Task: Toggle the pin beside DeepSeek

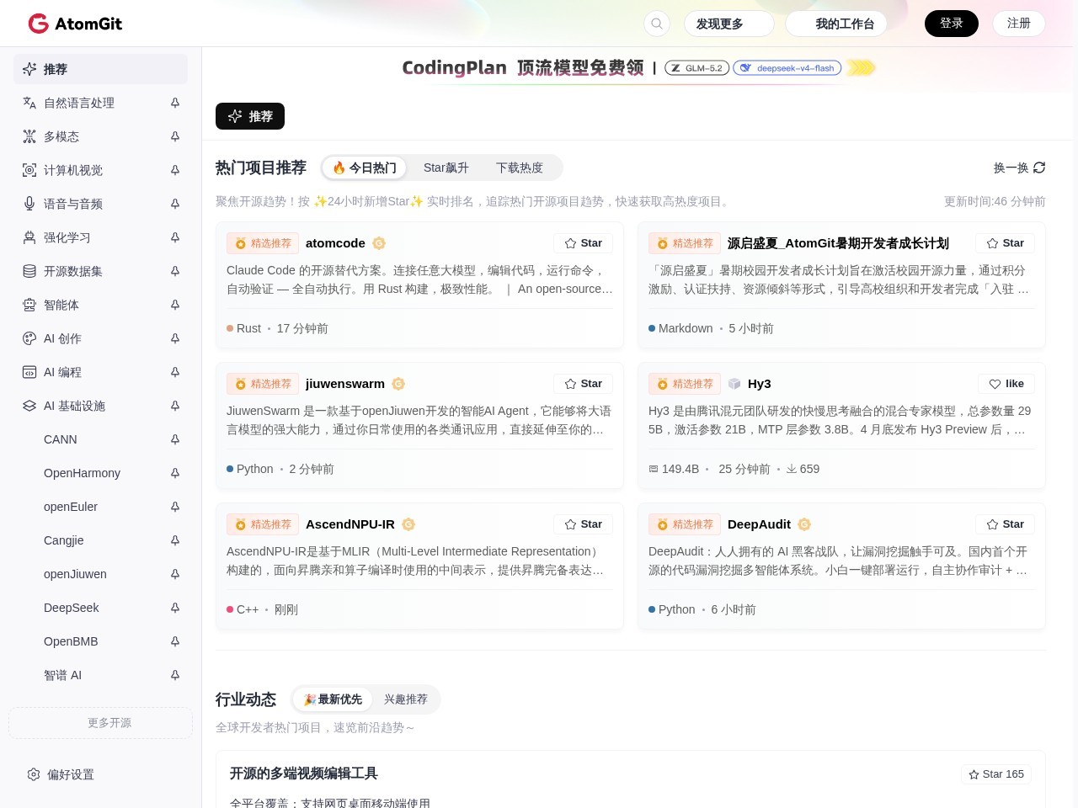Action: tap(175, 608)
